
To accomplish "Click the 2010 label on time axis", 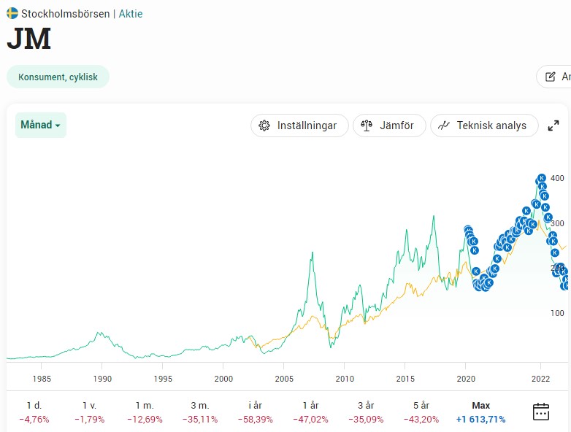I will pos(345,379).
